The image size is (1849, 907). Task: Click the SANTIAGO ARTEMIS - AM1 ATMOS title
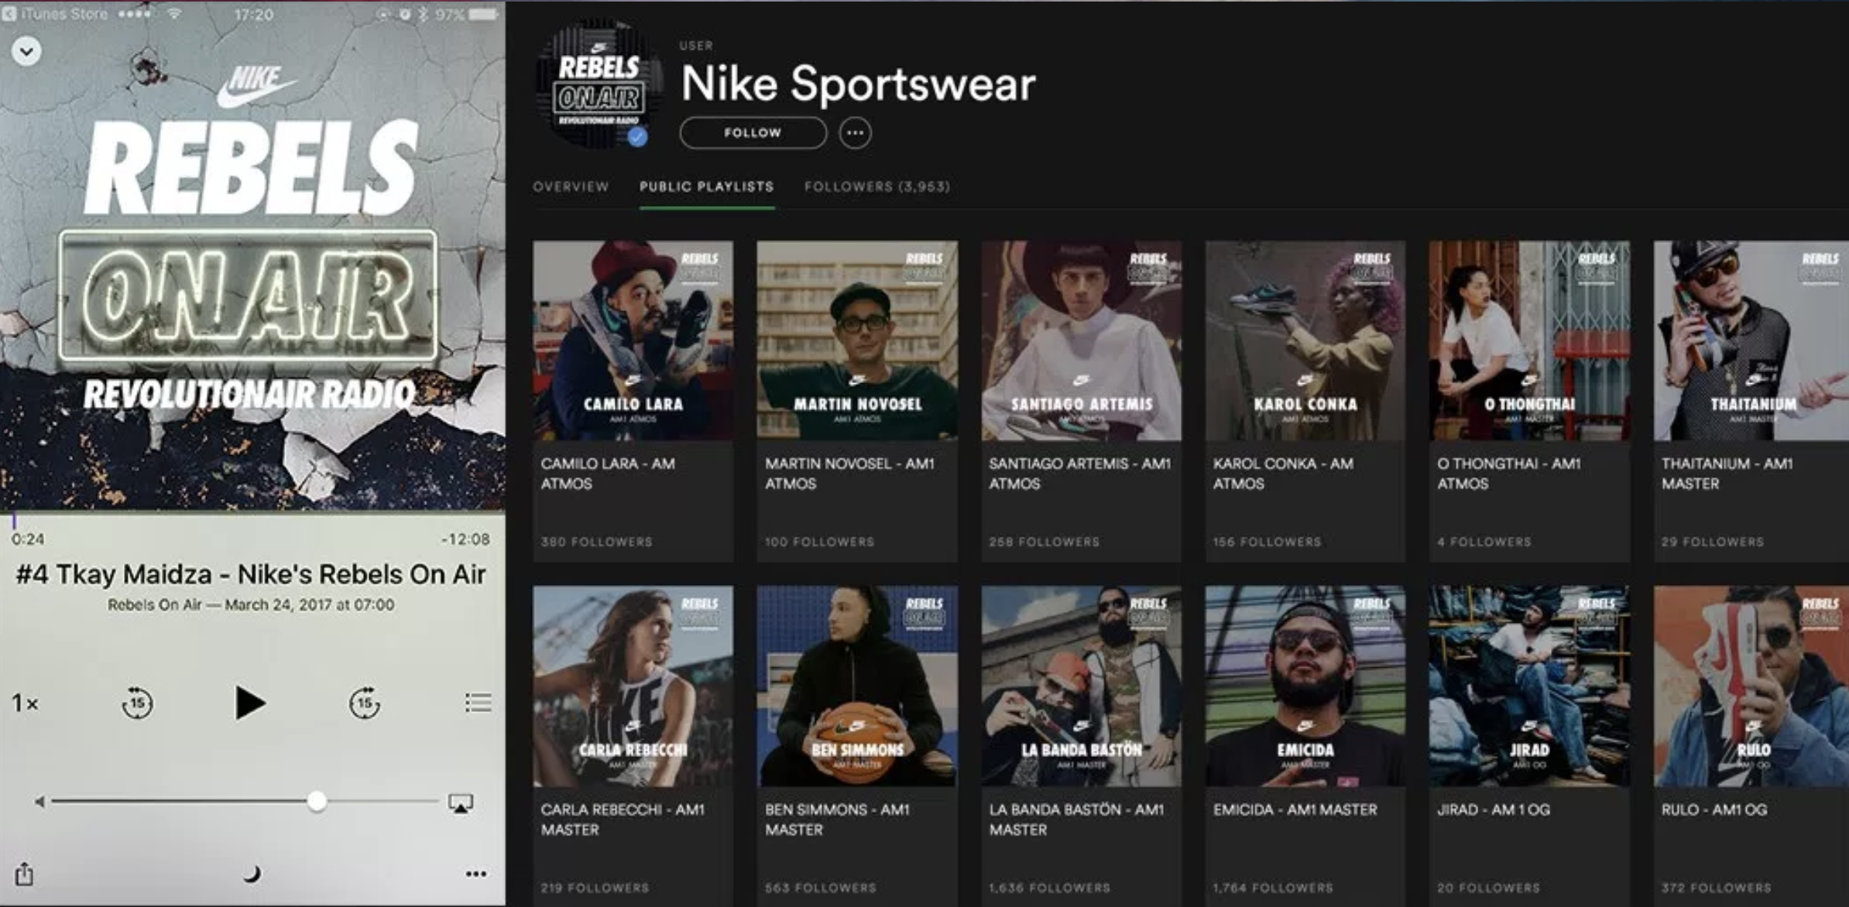[1079, 474]
